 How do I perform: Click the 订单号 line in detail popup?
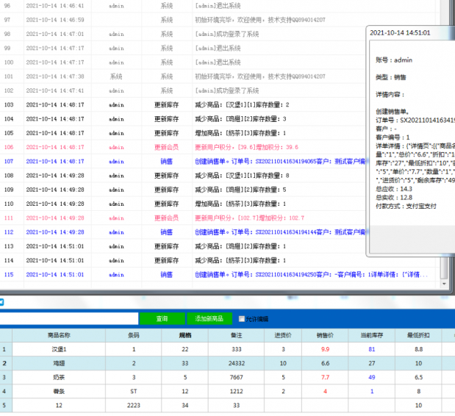point(415,120)
